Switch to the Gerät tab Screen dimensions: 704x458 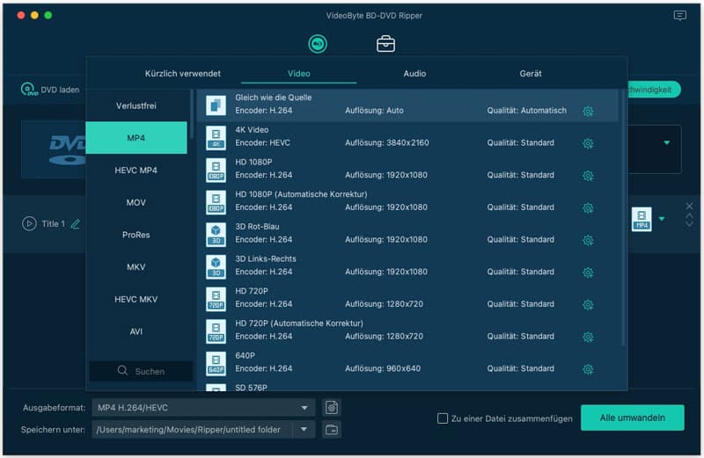(531, 74)
